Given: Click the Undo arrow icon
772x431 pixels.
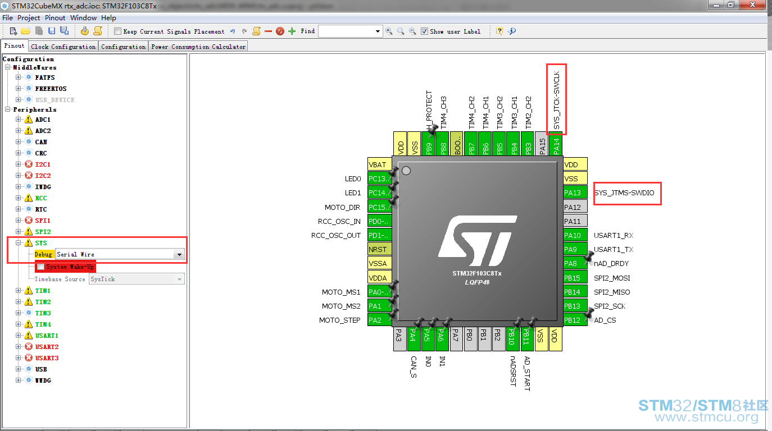Looking at the screenshot, I should (232, 31).
